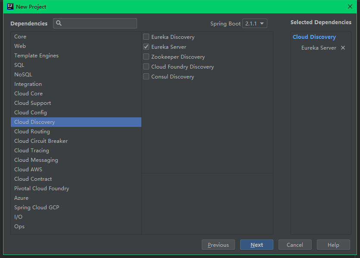Click the IntelliJ IDEA logo icon
This screenshot has height=258, width=360.
tap(10, 6)
